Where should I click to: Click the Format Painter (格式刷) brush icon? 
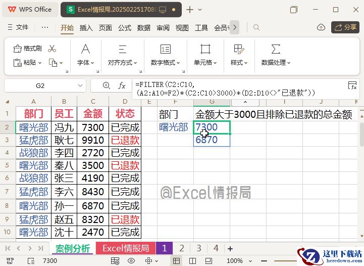(x=17, y=49)
